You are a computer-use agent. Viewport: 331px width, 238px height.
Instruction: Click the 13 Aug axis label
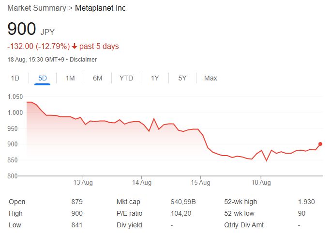83,183
